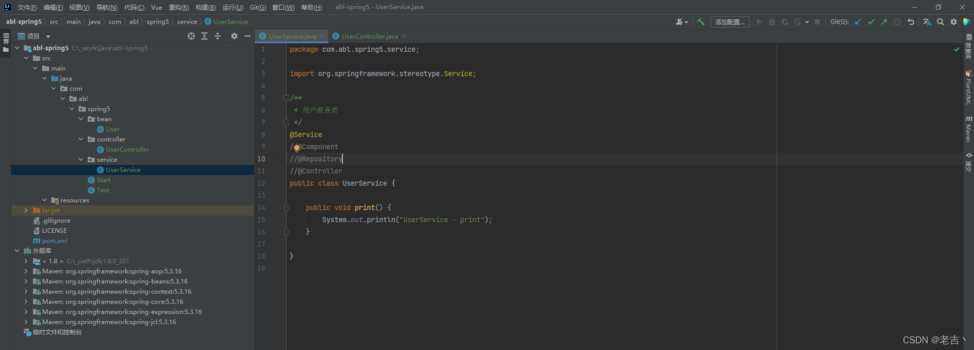Click UserService in the breadcrumb bar
This screenshot has height=350, width=974.
coord(226,21)
